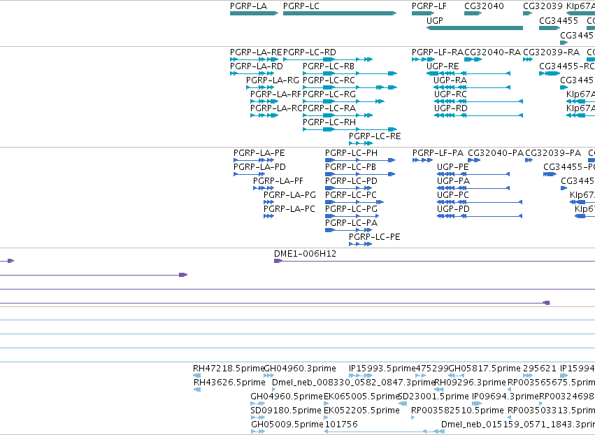Click protein label PGRP-LC-PH
This screenshot has width=595, height=435.
coord(352,153)
